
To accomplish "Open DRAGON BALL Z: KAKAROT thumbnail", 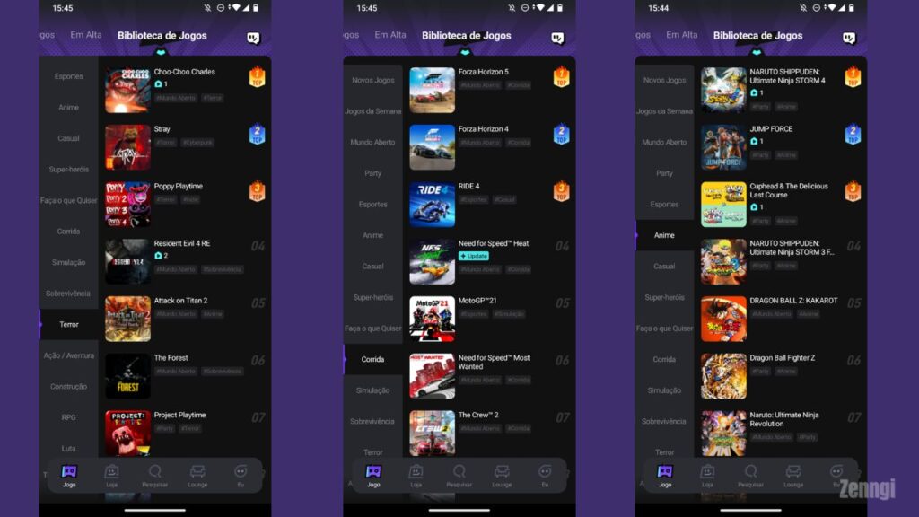I will 723,319.
